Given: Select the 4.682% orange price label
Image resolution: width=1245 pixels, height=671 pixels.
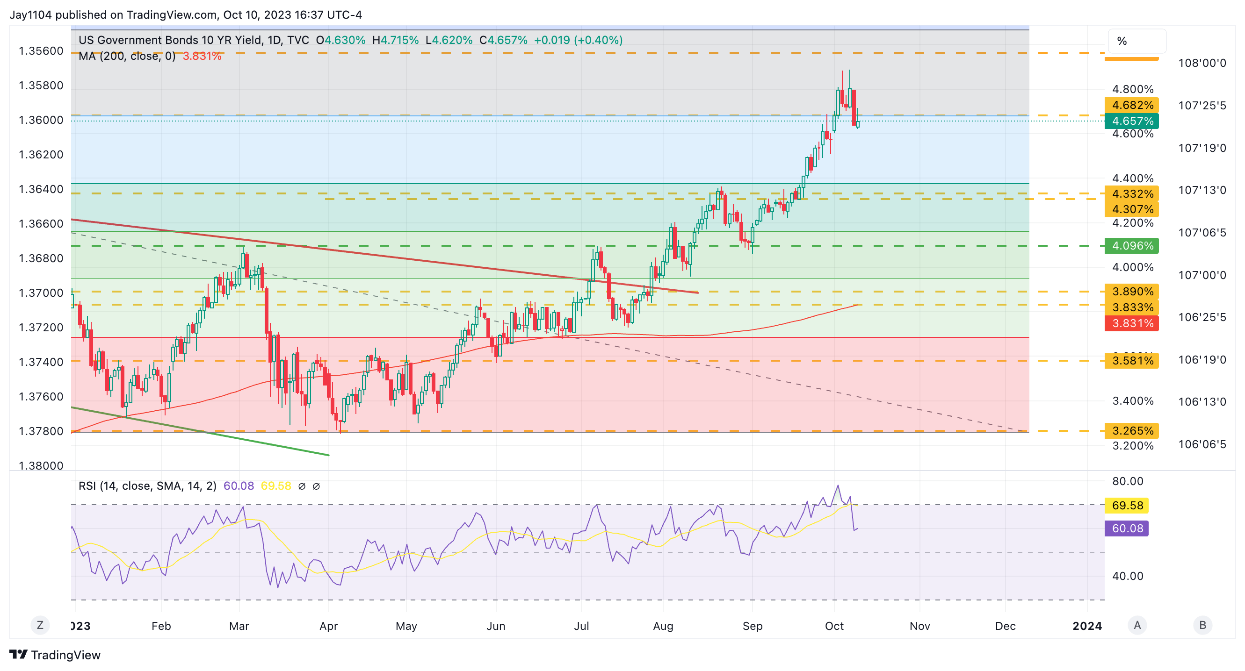Looking at the screenshot, I should tap(1131, 105).
